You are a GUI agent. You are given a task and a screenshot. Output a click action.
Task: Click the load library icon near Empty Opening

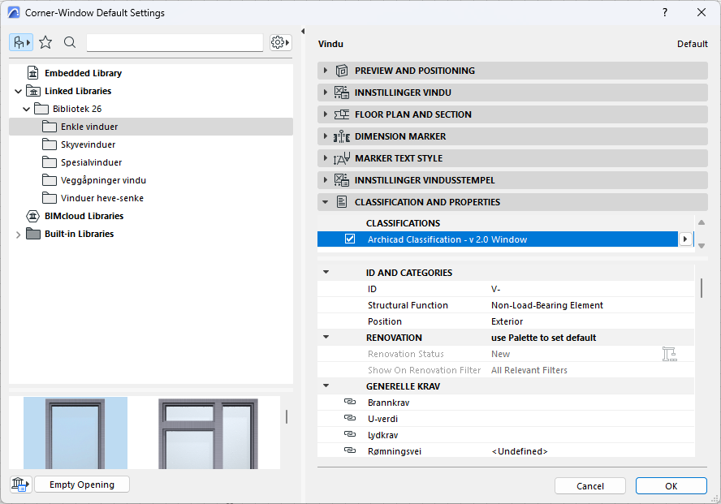pyautogui.click(x=20, y=485)
